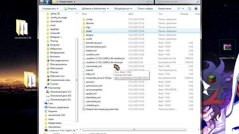
Task: Open the Общий доступ dropdown
Action: point(123,9)
